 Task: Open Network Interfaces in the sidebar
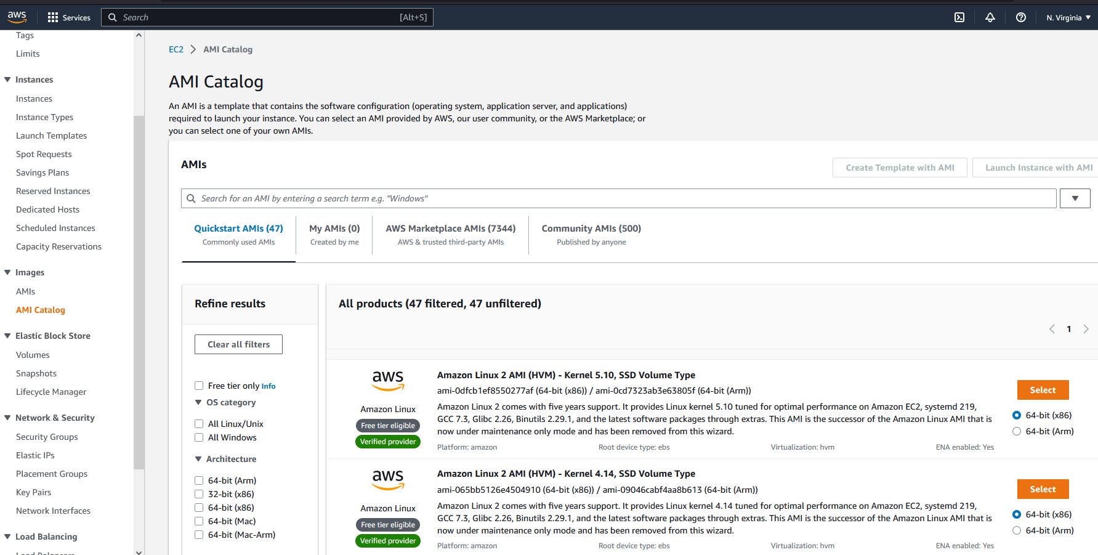[x=53, y=511]
